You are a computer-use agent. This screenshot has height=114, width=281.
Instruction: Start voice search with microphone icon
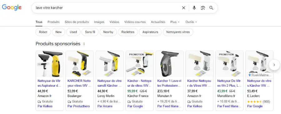point(194,8)
